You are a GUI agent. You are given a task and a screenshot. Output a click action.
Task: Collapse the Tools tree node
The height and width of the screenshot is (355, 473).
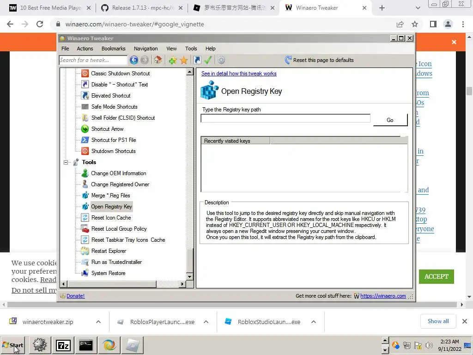pyautogui.click(x=66, y=162)
